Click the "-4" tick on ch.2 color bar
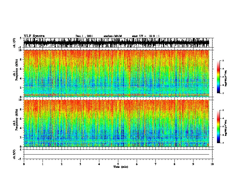The height and width of the screenshot is (184, 239). [223, 118]
